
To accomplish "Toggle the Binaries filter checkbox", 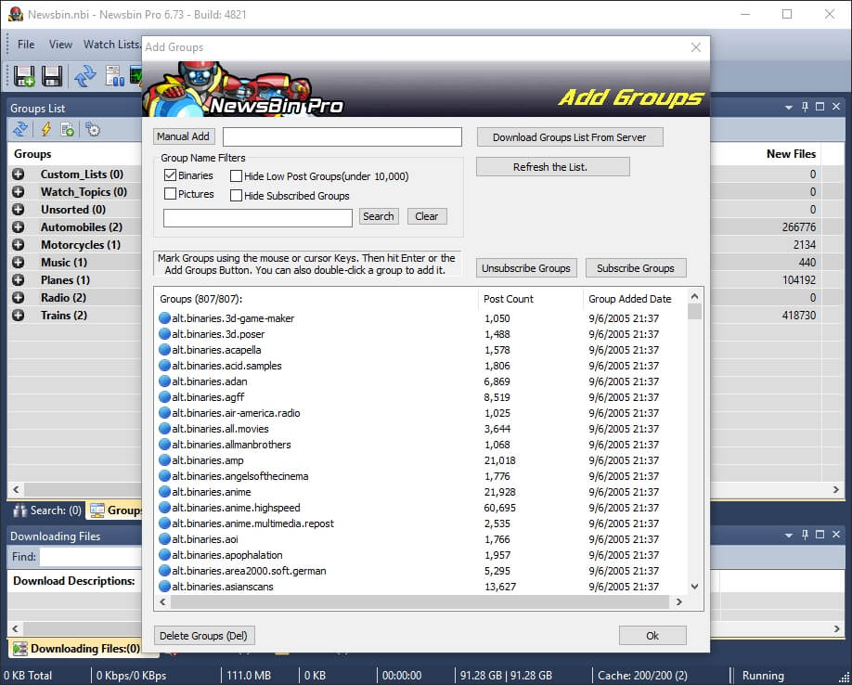I will coord(170,175).
